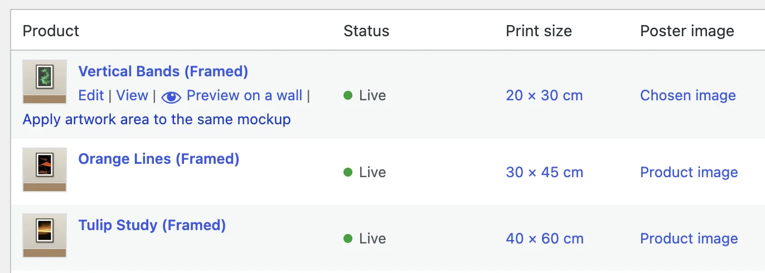This screenshot has width=765, height=273.
Task: Click the green Live dot for Tulip Study
Action: pos(348,239)
